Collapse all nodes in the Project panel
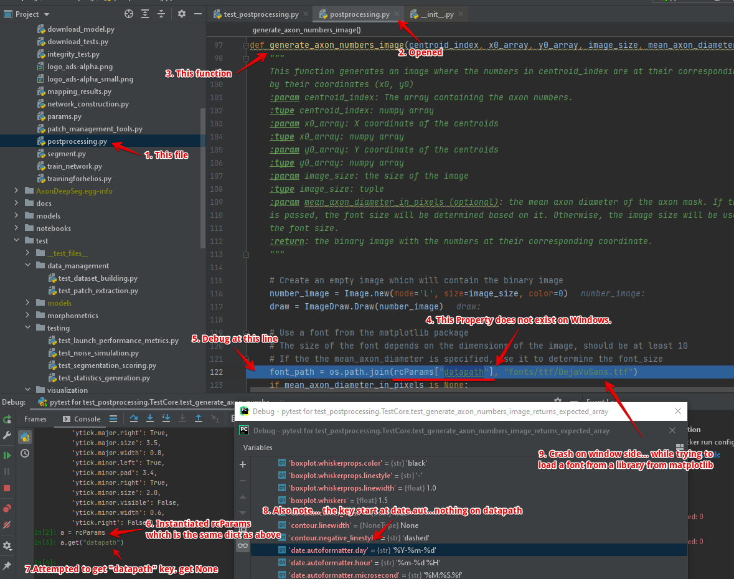This screenshot has height=579, width=734. click(x=161, y=14)
